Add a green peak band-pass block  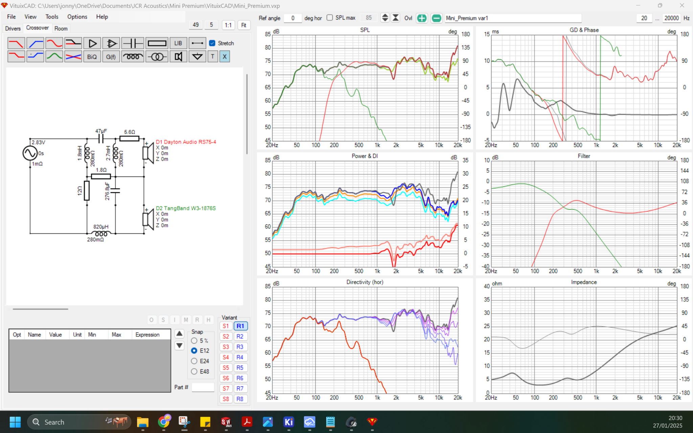tap(54, 56)
